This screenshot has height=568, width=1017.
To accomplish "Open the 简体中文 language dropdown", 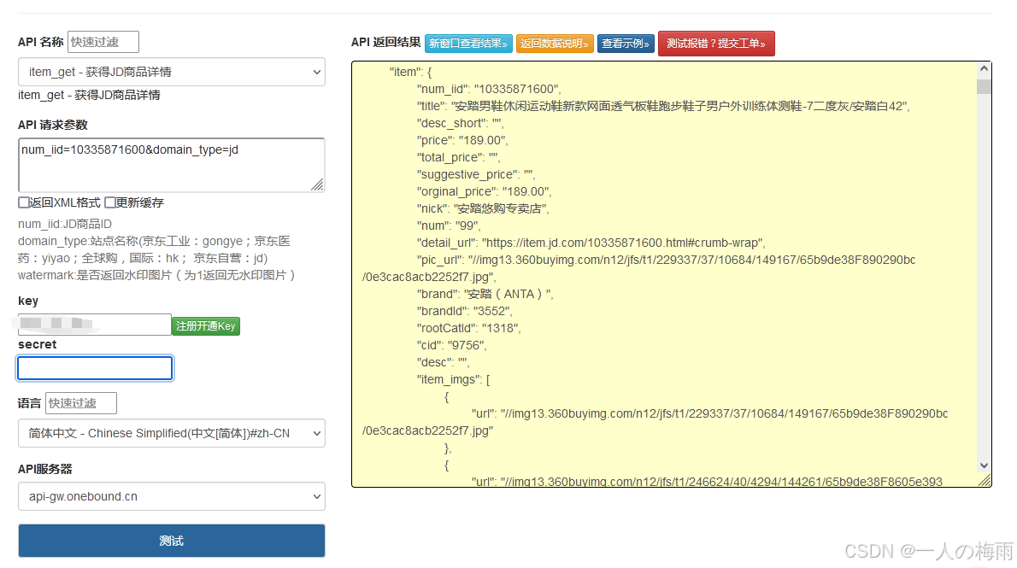I will coord(171,433).
